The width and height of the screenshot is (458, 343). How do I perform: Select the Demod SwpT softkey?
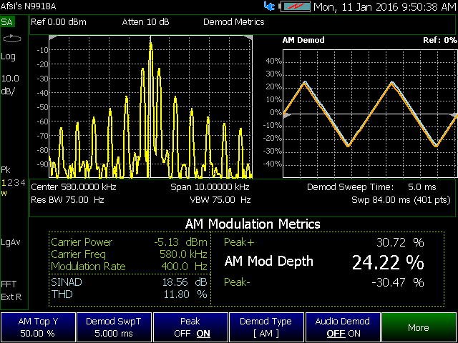point(114,327)
